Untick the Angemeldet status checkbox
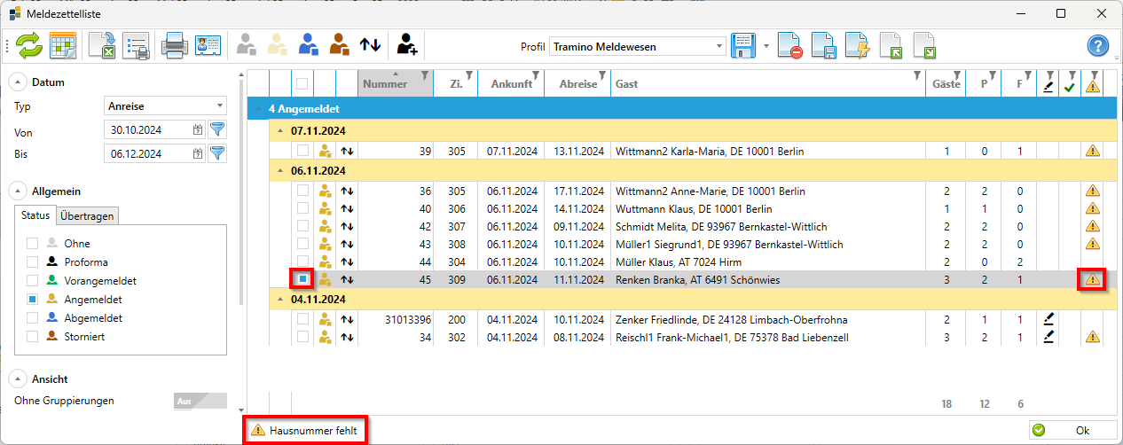The image size is (1123, 445). click(33, 300)
